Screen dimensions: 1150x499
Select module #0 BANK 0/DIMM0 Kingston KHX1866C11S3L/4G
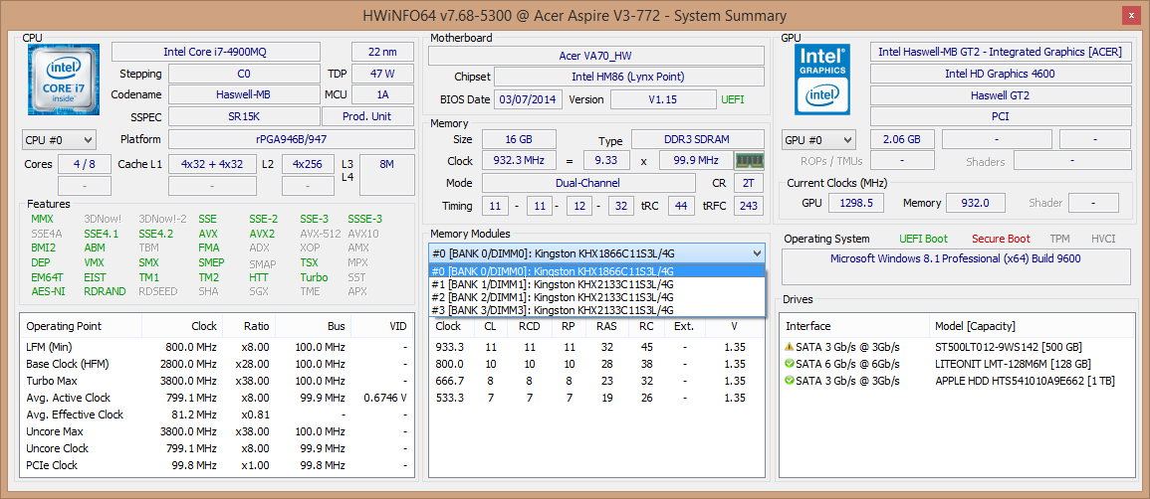[596, 271]
